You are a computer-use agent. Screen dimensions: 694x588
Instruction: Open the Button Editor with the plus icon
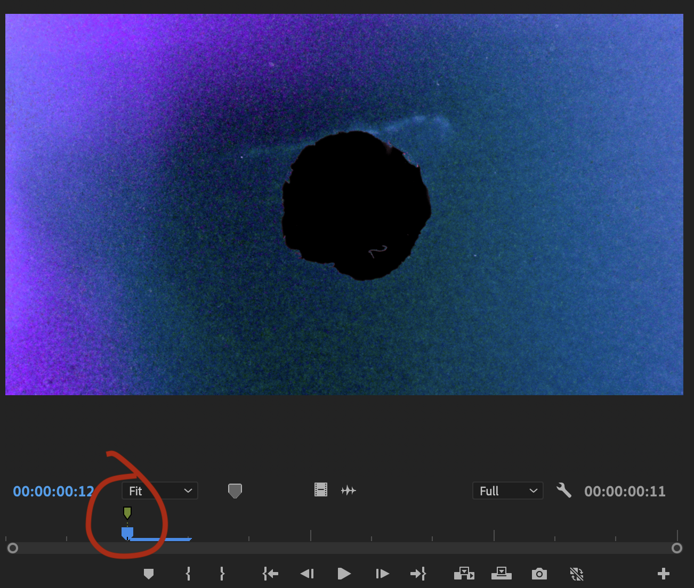click(663, 574)
